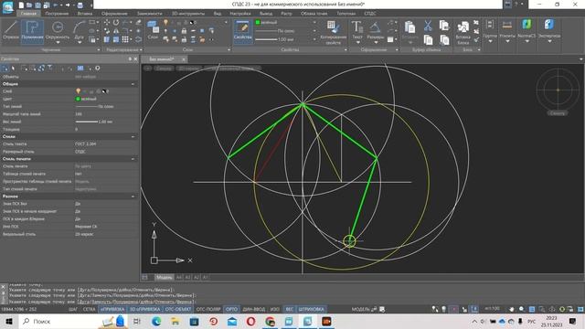Open the Вставка ribbon tab
The image size is (585, 329).
point(85,14)
